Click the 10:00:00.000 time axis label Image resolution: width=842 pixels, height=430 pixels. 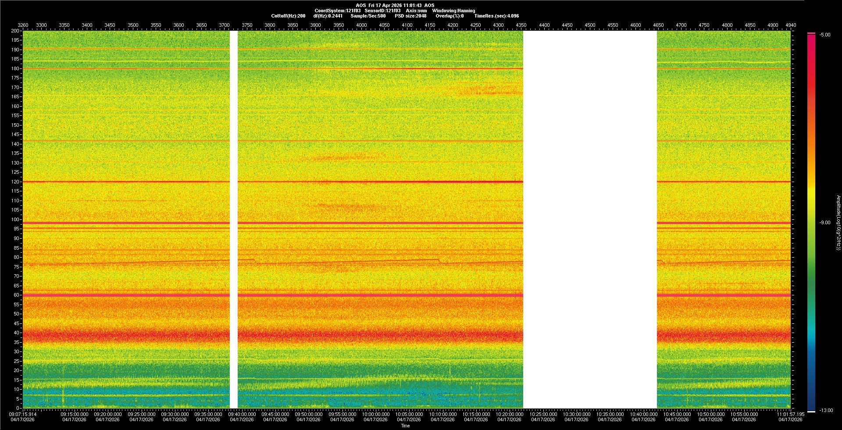(376, 414)
